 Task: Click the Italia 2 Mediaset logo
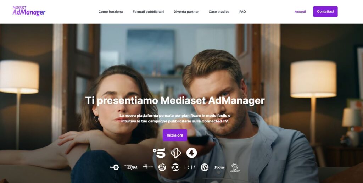[x=235, y=167]
